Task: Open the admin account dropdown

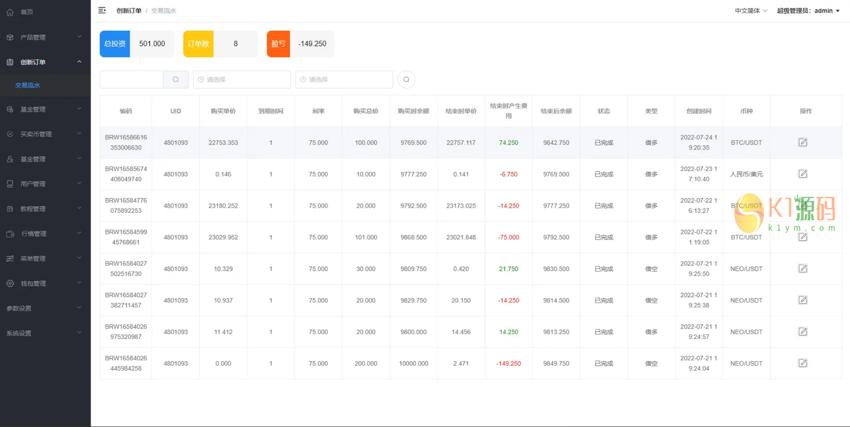Action: [x=808, y=11]
